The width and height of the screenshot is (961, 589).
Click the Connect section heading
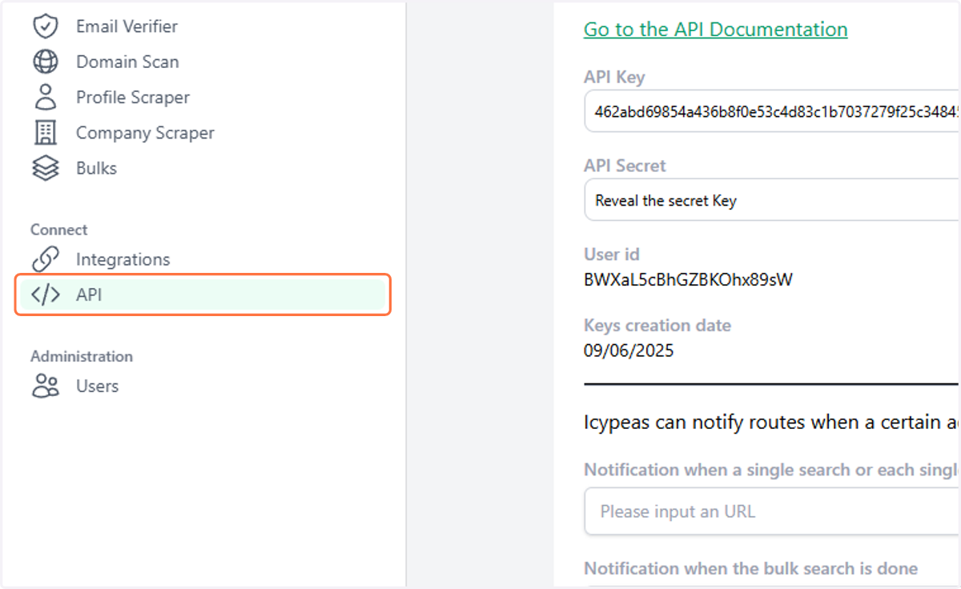(58, 230)
